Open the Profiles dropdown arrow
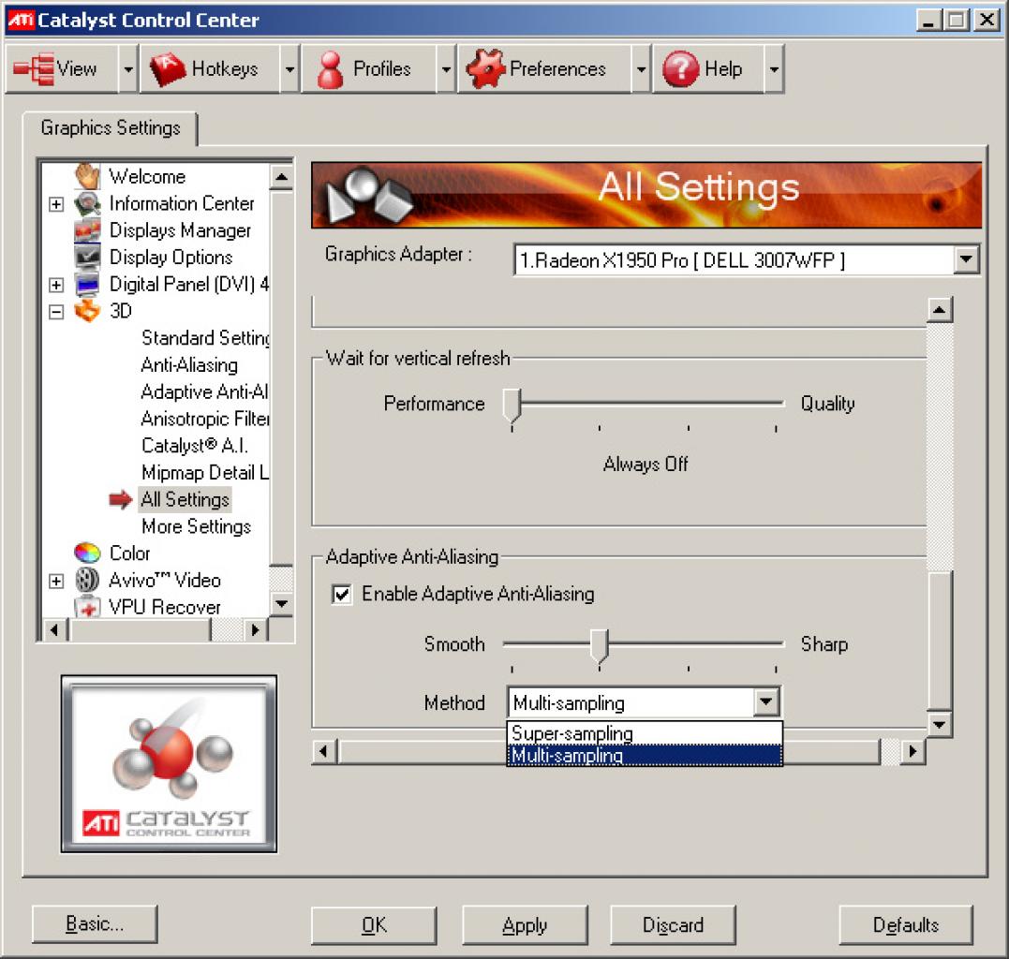Screen dimensions: 1009x959 click(x=446, y=68)
